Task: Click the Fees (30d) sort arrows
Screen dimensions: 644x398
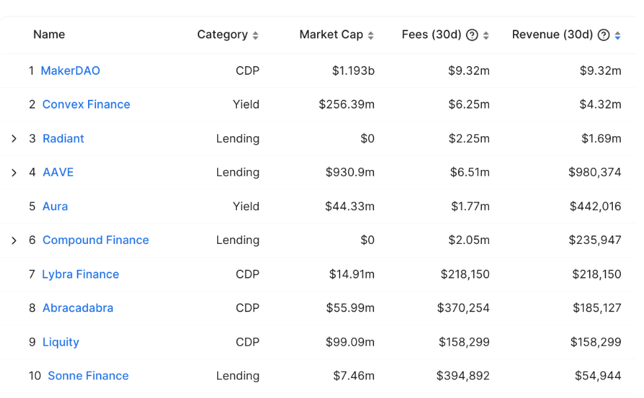Action: click(486, 35)
